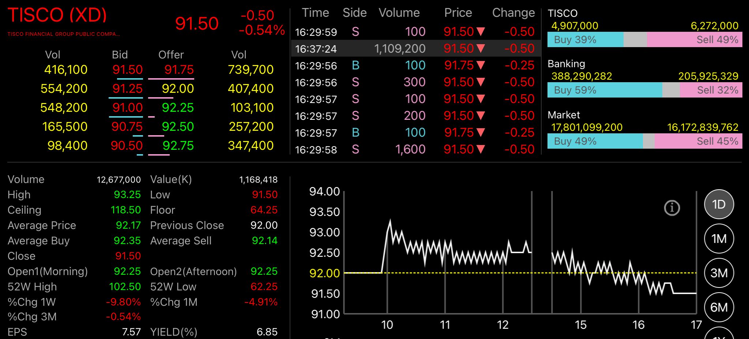Click bid volume 554,200
The image size is (749, 339).
pyautogui.click(x=64, y=88)
